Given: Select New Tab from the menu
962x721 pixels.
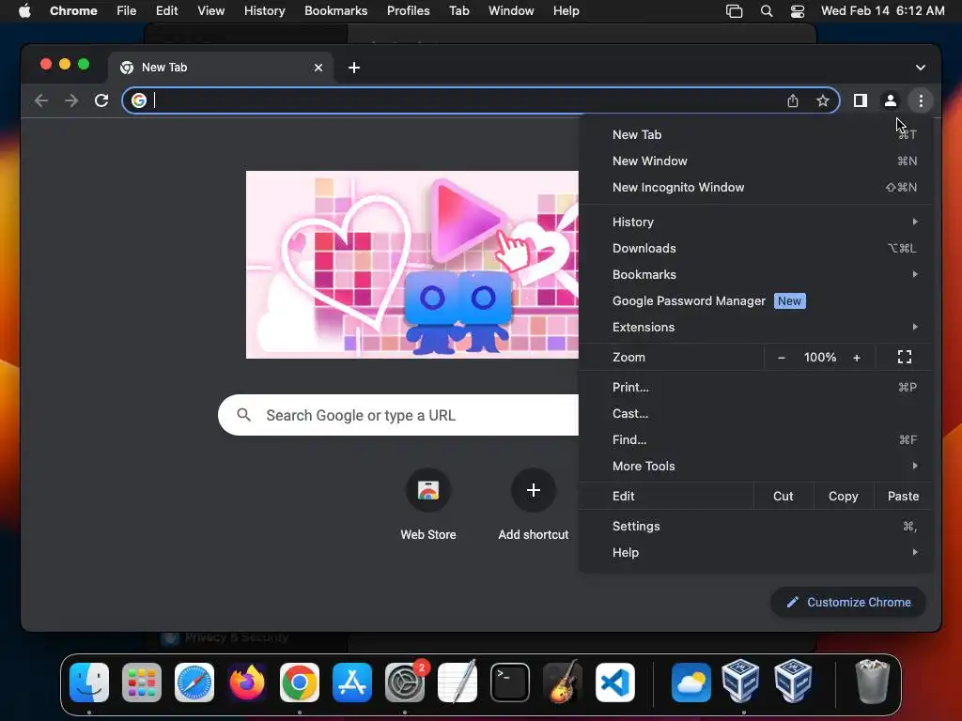Looking at the screenshot, I should tap(756, 135).
